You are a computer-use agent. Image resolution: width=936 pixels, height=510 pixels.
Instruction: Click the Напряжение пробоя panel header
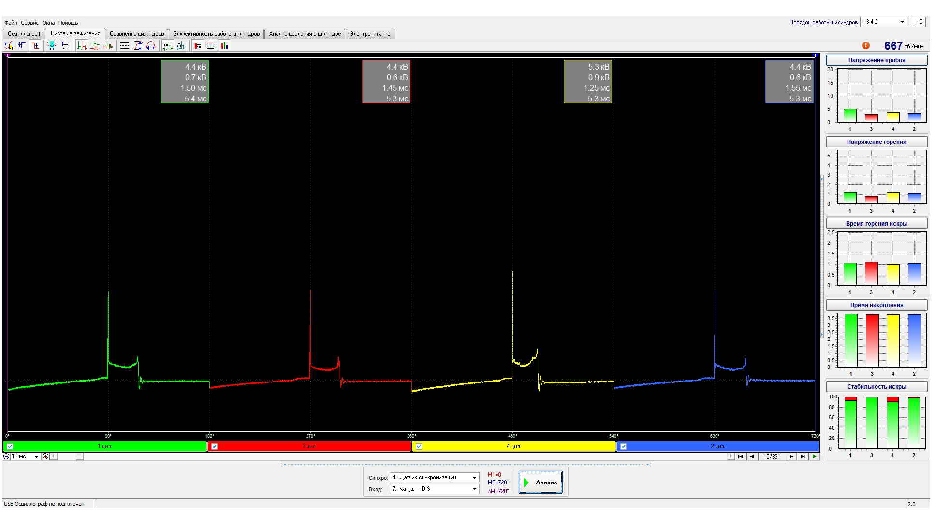click(877, 60)
